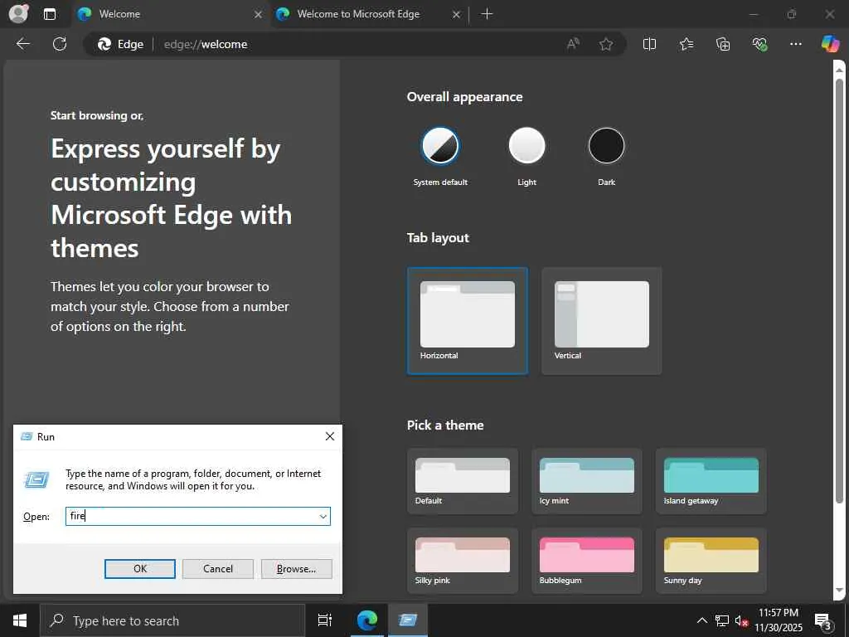Click OK in the Run dialog
The width and height of the screenshot is (849, 637).
(139, 569)
